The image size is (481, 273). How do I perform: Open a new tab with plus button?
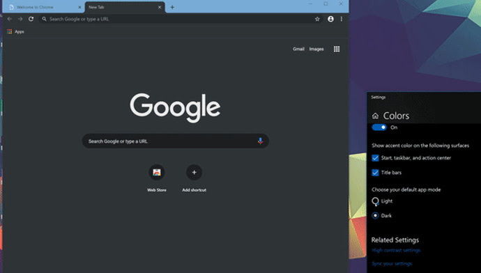(172, 8)
